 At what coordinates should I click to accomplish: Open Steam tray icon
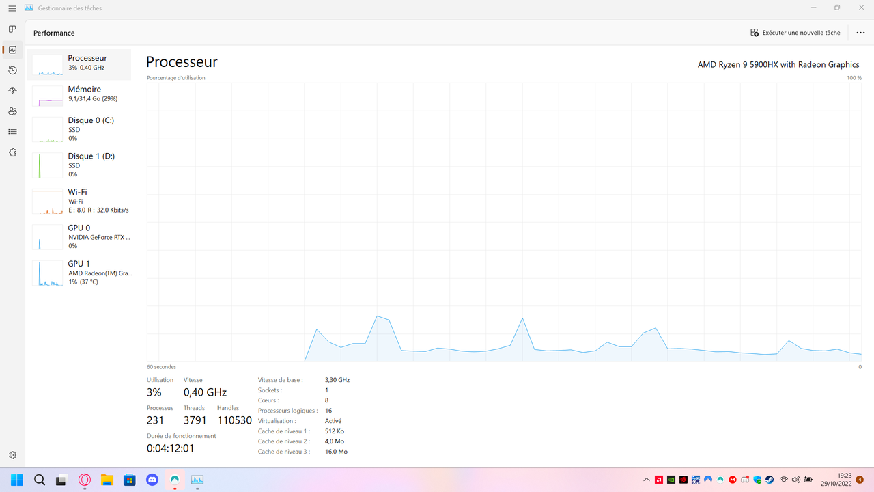point(770,480)
